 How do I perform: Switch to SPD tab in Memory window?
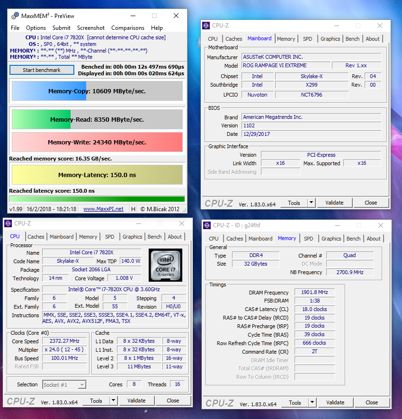pos(308,239)
